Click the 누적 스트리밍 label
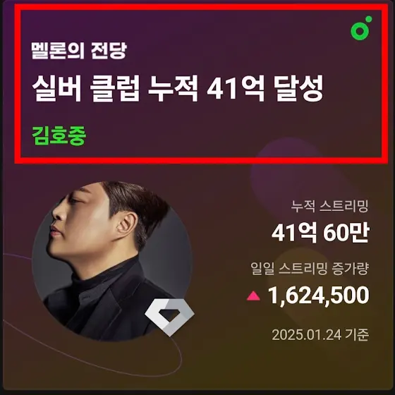 (330, 206)
